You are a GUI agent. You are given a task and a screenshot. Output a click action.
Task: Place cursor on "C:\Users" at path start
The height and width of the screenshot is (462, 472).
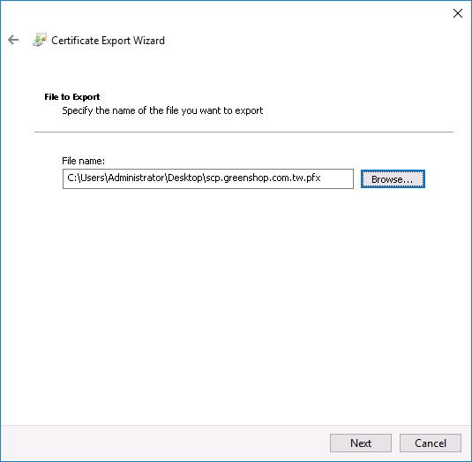(86, 178)
